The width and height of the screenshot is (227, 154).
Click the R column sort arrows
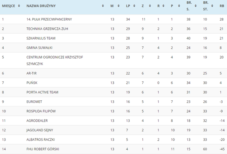[164, 6]
